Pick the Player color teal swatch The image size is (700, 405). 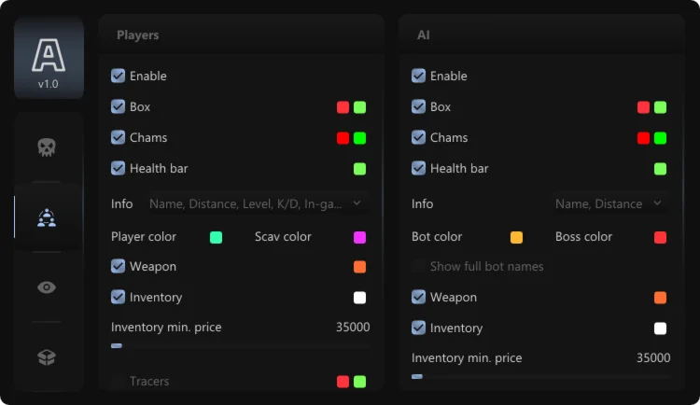217,237
